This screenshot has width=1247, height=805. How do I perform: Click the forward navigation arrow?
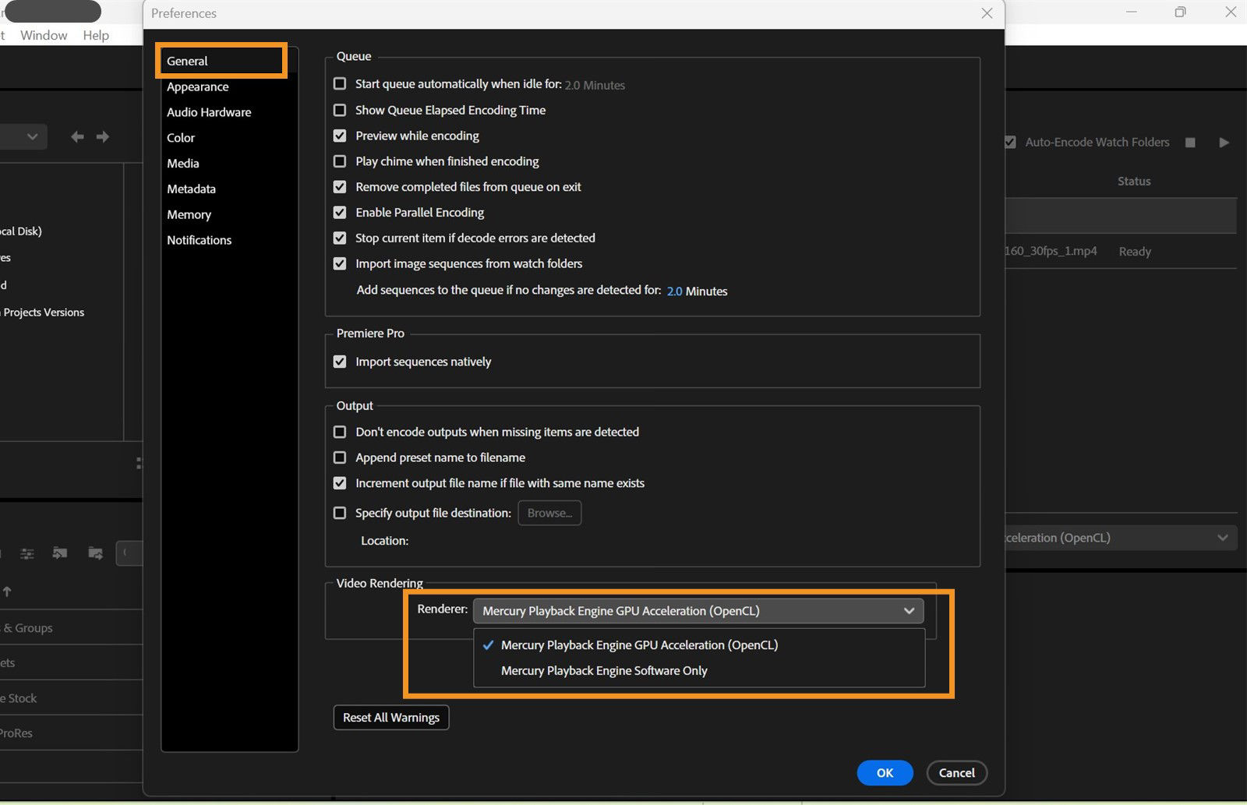click(102, 136)
